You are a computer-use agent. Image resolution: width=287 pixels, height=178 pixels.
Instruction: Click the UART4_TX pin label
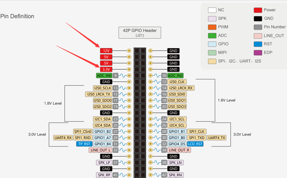pos(217,138)
